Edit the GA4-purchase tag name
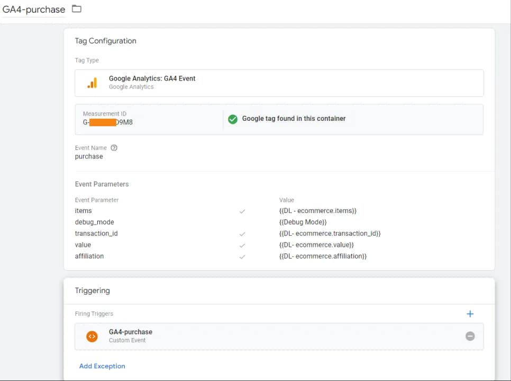Screen dimensions: 511x381 click(33, 10)
